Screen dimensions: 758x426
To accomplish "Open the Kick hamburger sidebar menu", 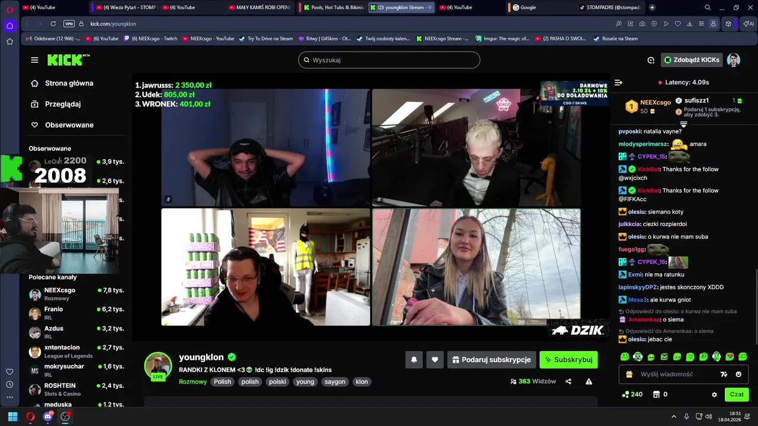I will coord(34,60).
